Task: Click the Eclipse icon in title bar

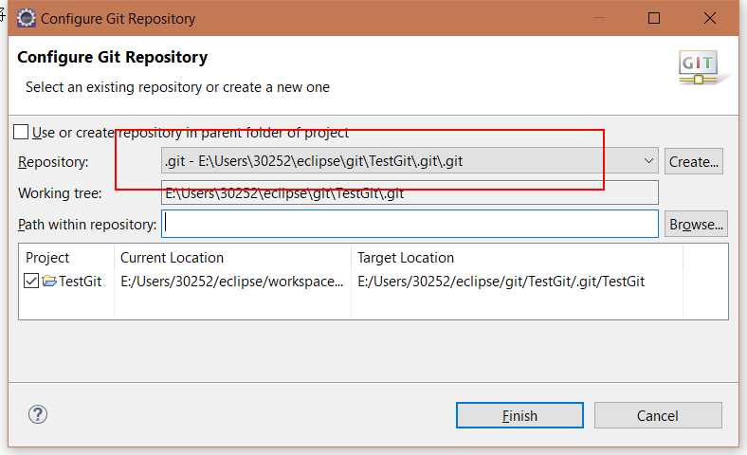Action: click(27, 18)
